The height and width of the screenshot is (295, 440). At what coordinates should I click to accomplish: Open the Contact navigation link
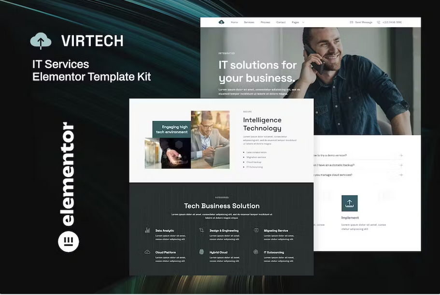281,22
